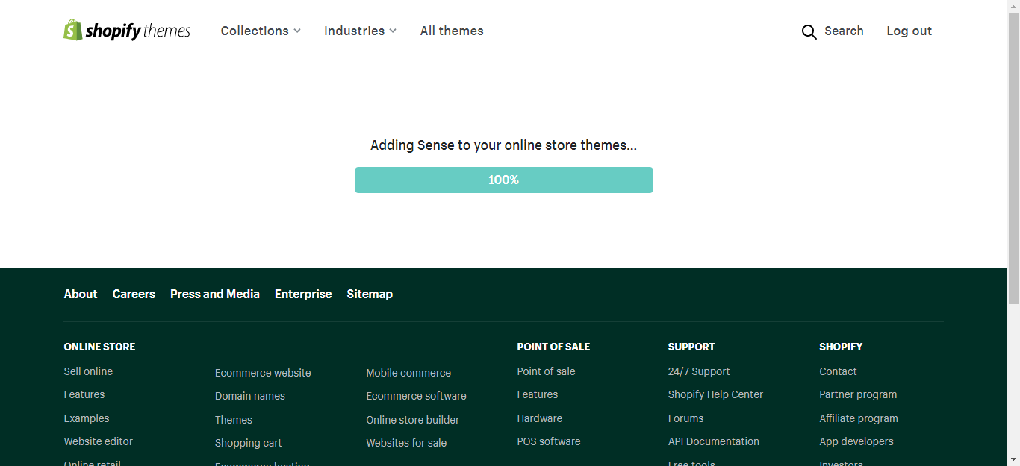Click the ONLINE STORE footer heading

pos(100,347)
